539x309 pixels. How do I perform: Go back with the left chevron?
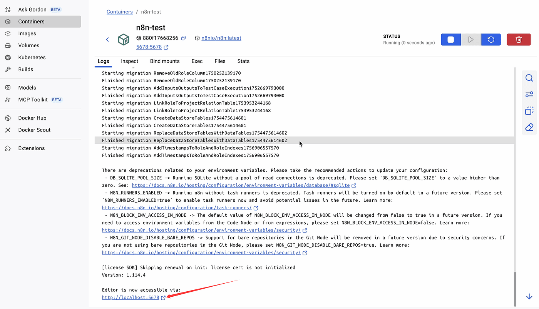pyautogui.click(x=107, y=40)
